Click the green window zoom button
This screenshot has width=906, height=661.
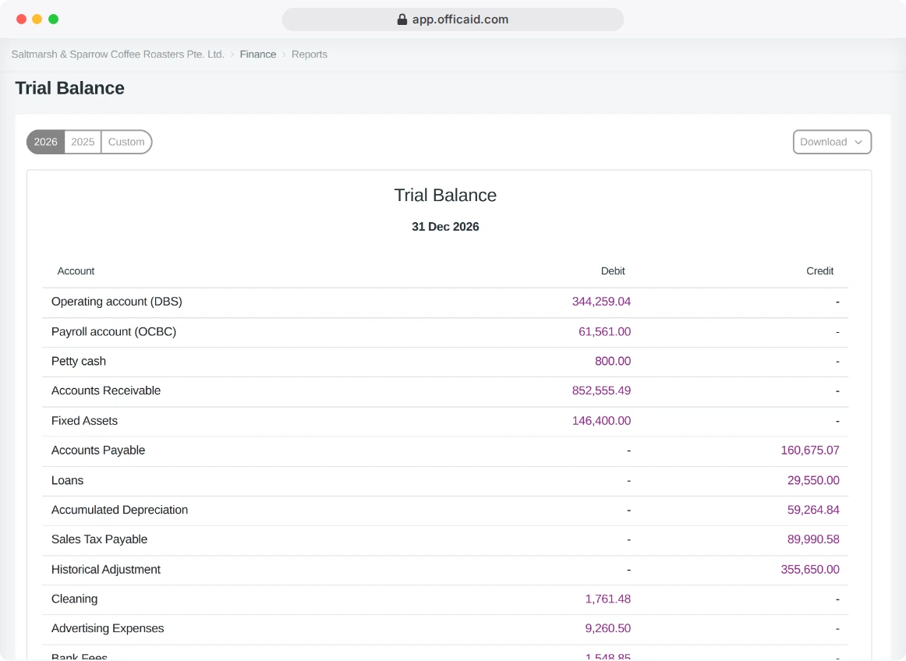(53, 19)
